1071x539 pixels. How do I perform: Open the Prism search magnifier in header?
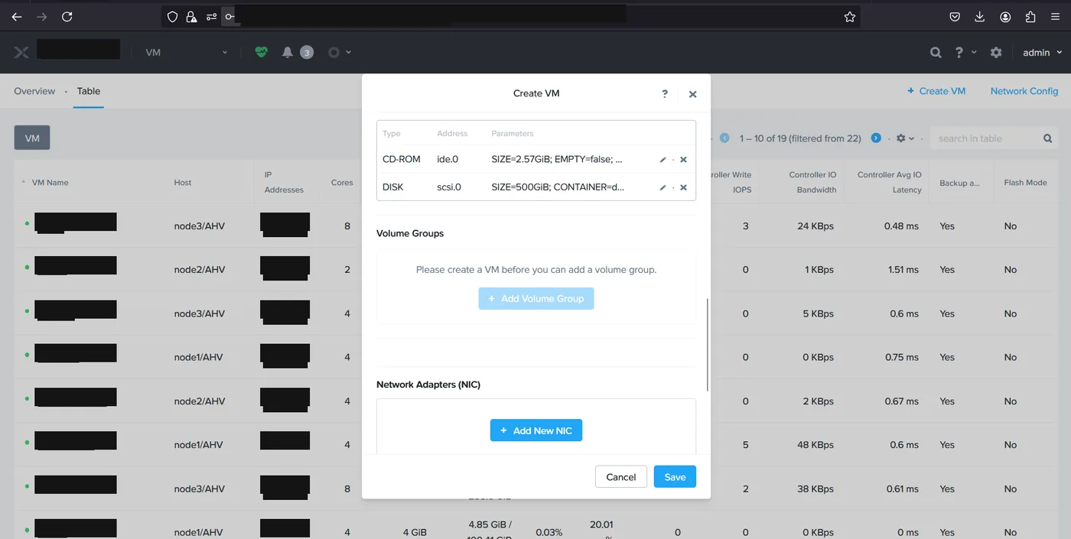936,53
